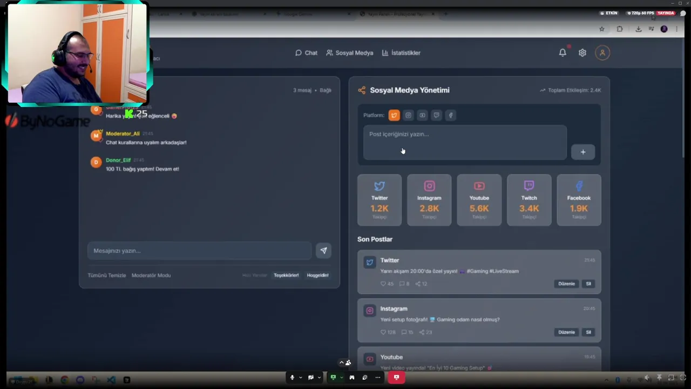691x389 pixels.
Task: Expand camera options chevron
Action: click(319, 378)
